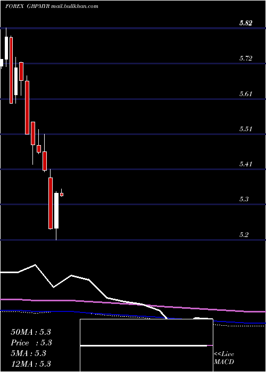Click the white-bordered MACD panel box
Screen dimensions: 266x372
click(x=146, y=345)
